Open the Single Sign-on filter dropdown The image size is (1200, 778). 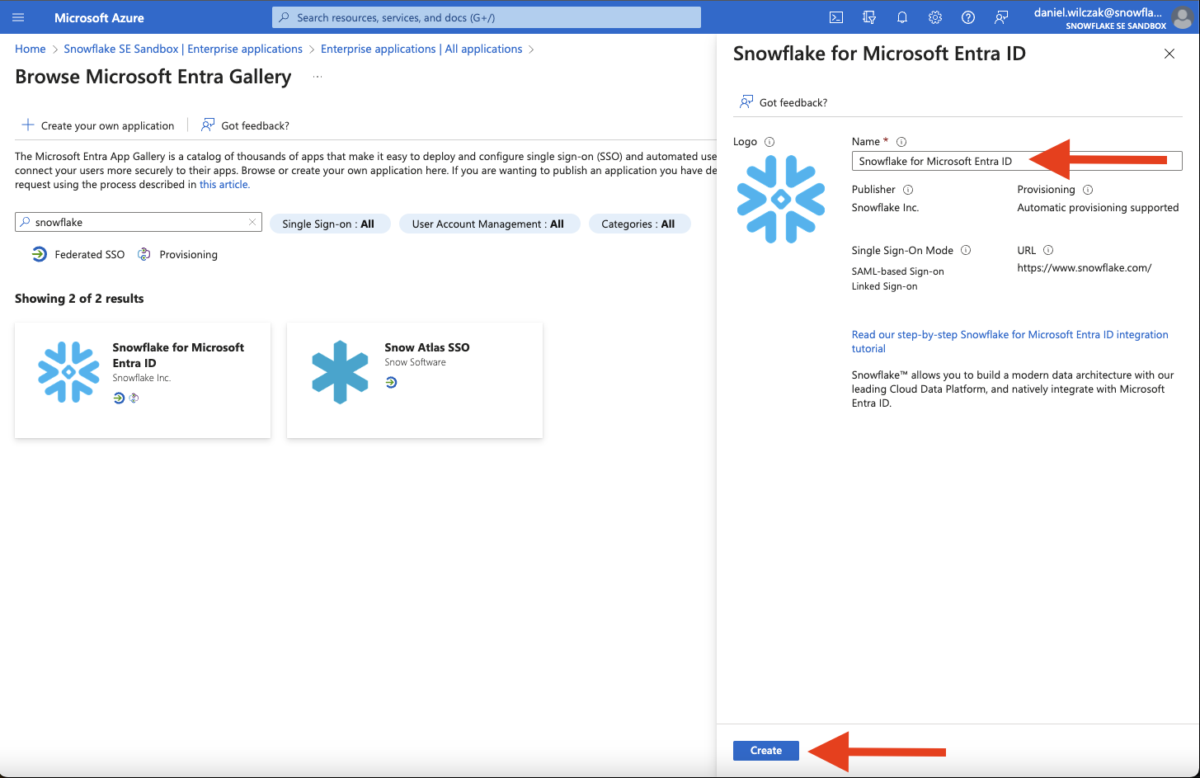coord(328,224)
